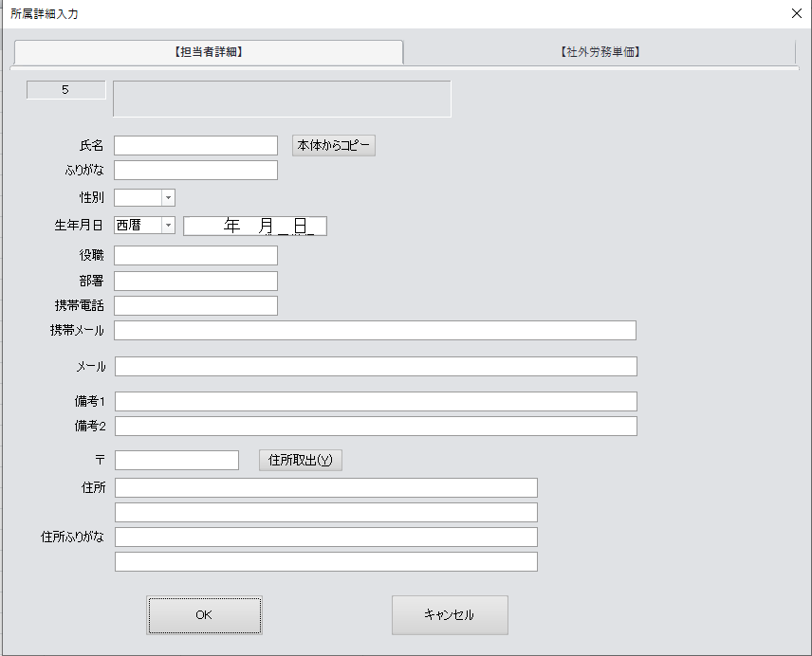Focus the 部署 text field

(x=195, y=282)
